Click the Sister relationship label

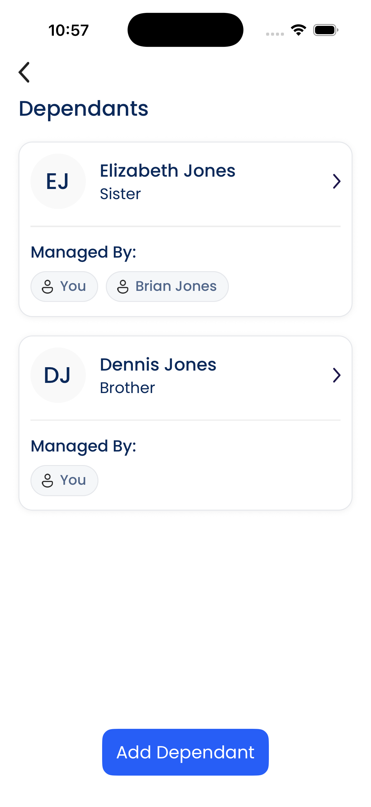120,194
